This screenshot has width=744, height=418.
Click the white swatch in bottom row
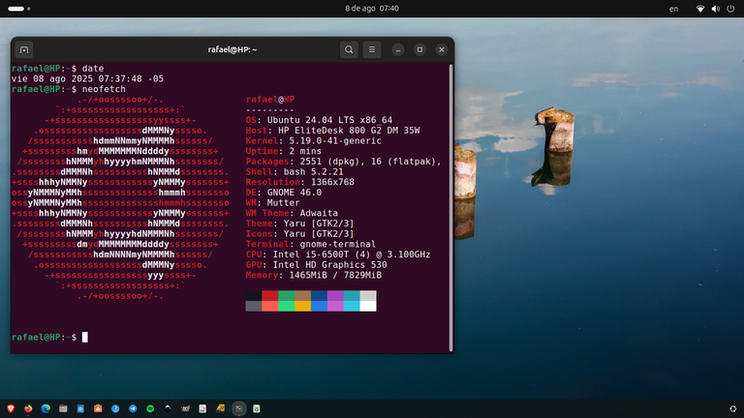pos(368,306)
